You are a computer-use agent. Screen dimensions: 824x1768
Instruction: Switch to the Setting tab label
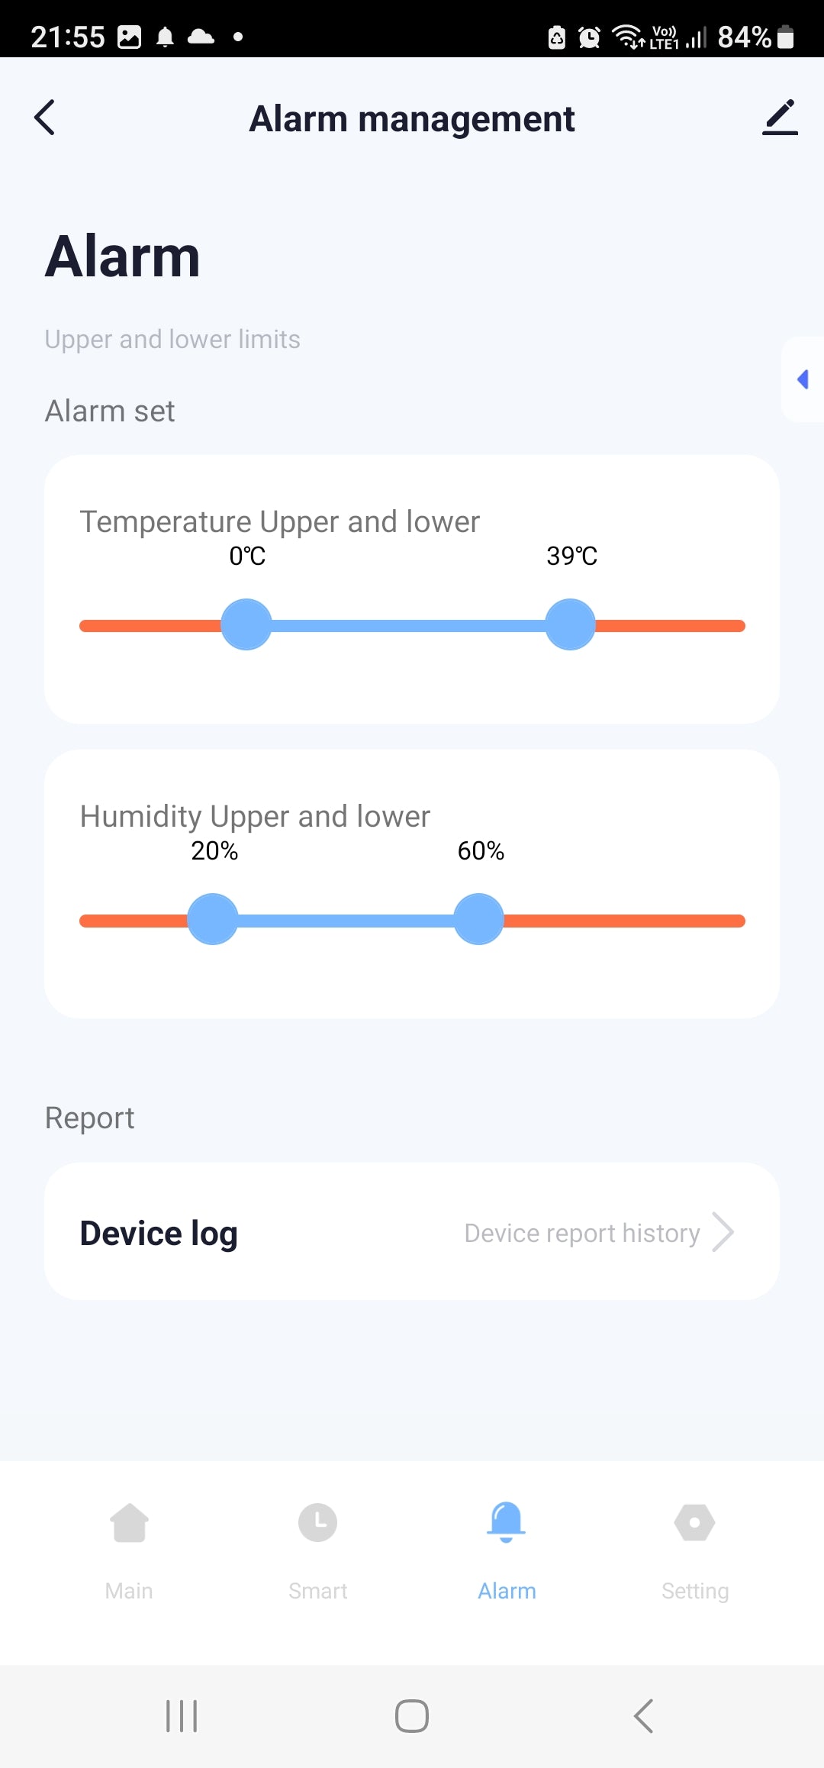pos(694,1591)
